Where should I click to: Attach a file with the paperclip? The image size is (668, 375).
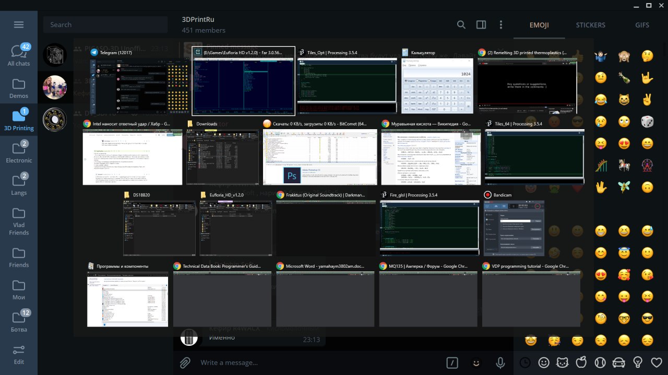click(x=185, y=362)
